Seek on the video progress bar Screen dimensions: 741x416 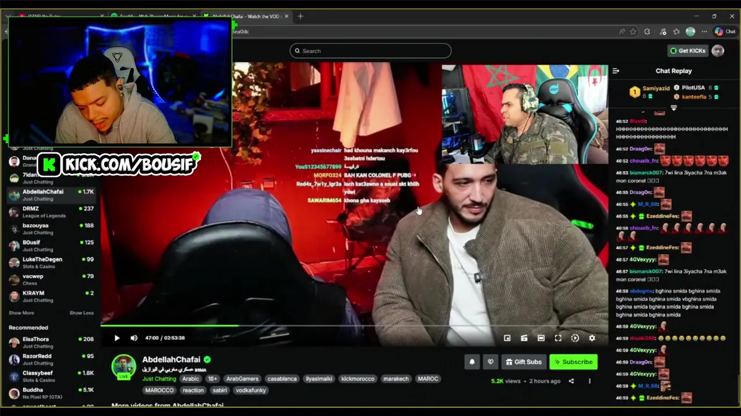[x=354, y=325]
